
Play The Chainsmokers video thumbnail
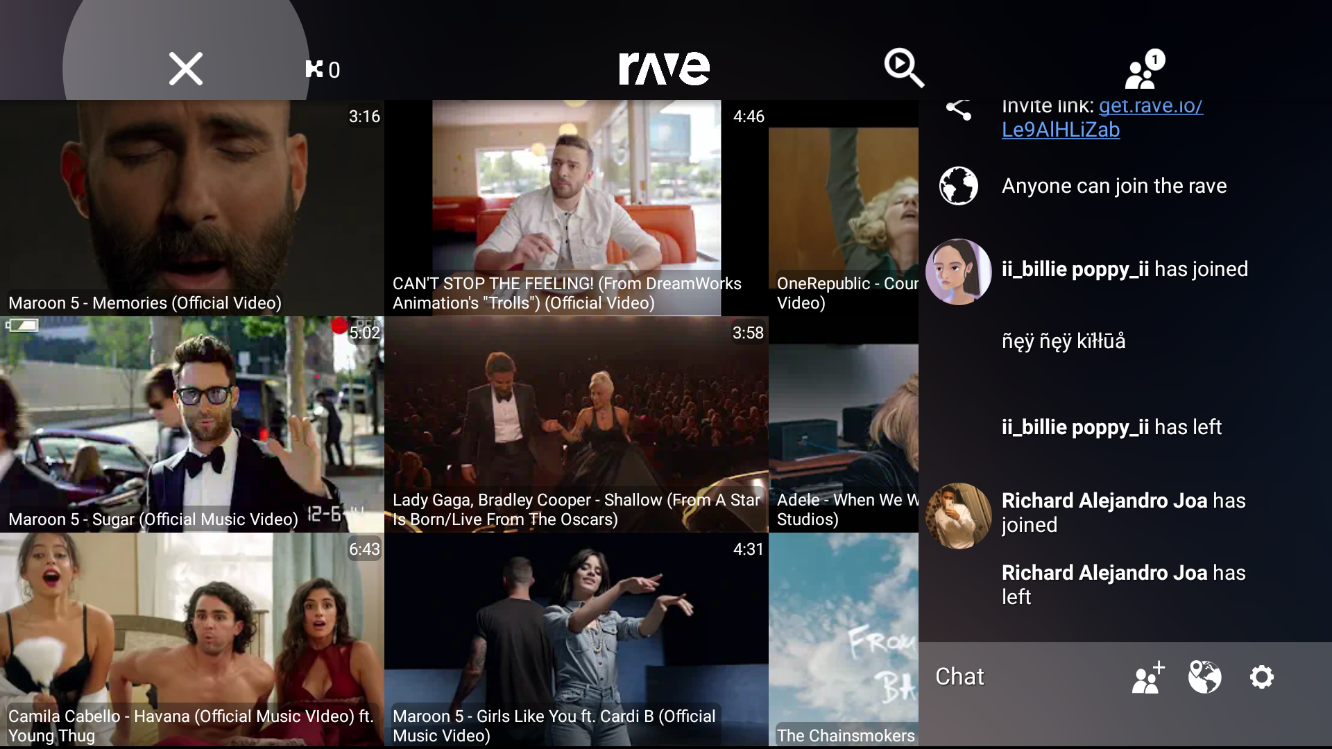[844, 640]
